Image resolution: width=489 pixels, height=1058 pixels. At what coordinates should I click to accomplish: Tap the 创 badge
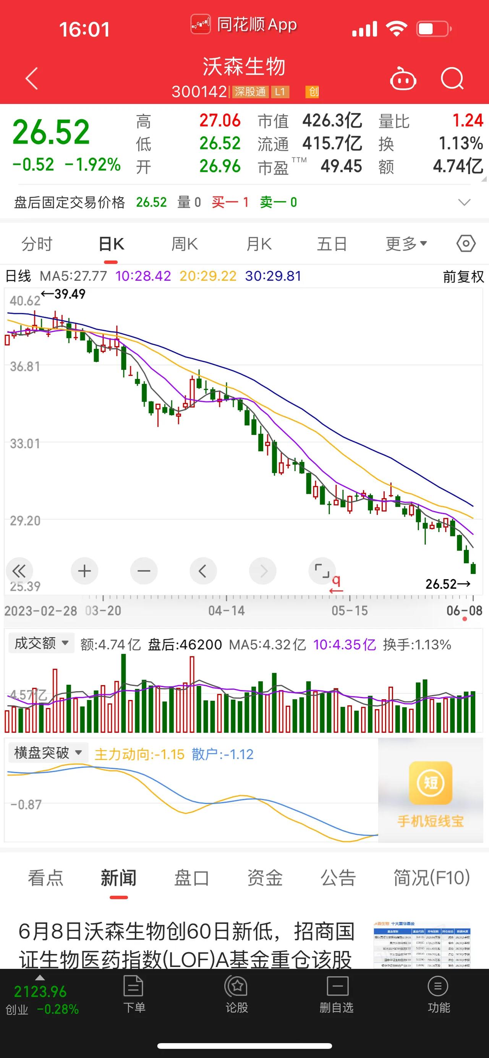[x=313, y=92]
